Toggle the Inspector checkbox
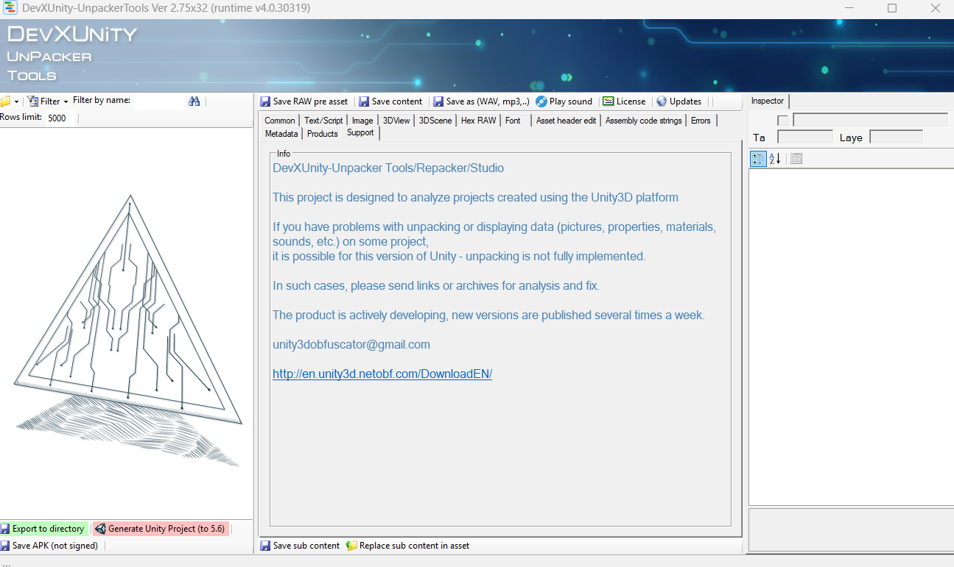Viewport: 954px width, 567px height. [783, 120]
